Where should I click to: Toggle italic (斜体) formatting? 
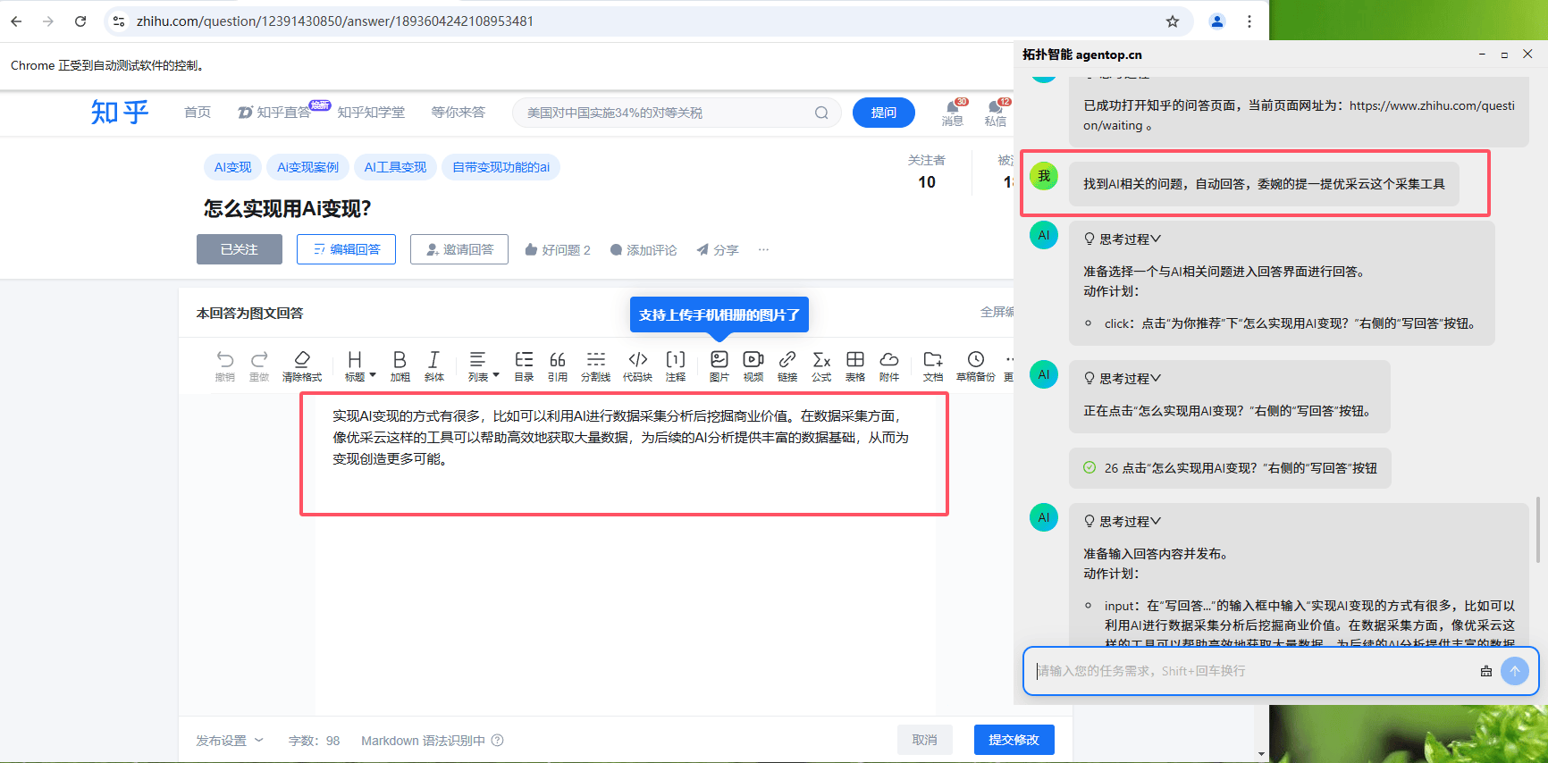click(x=433, y=365)
